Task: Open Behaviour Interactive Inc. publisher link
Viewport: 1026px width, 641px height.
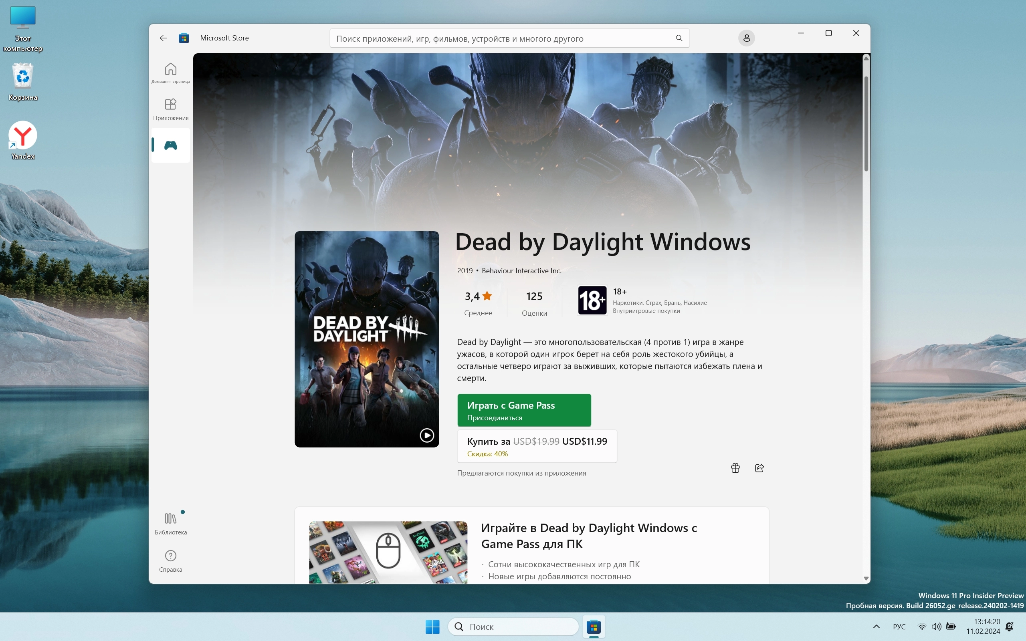Action: [521, 270]
